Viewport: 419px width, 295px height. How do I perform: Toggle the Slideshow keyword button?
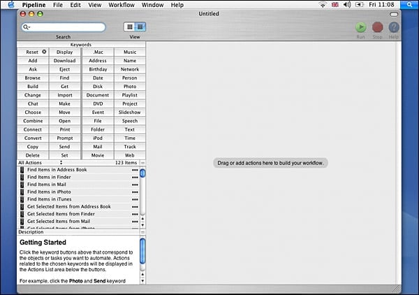point(130,113)
